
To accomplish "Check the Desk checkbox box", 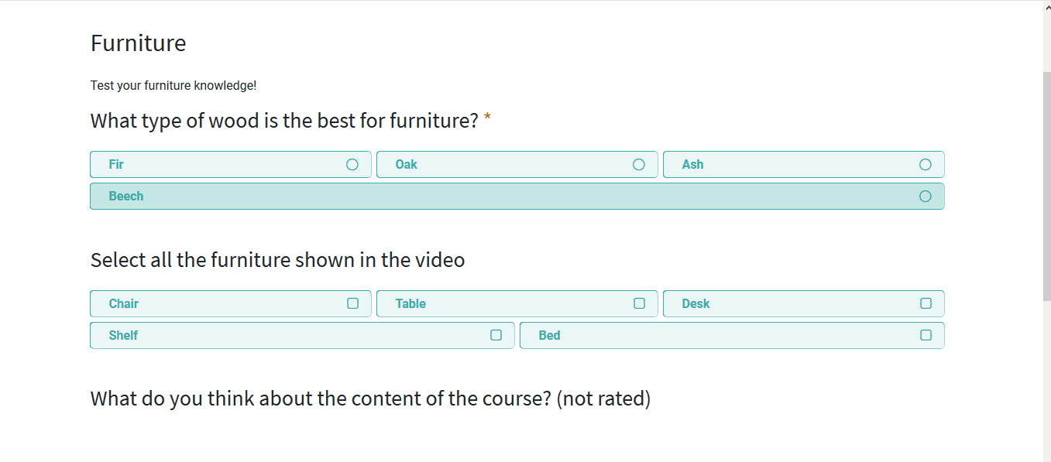I will pos(926,303).
